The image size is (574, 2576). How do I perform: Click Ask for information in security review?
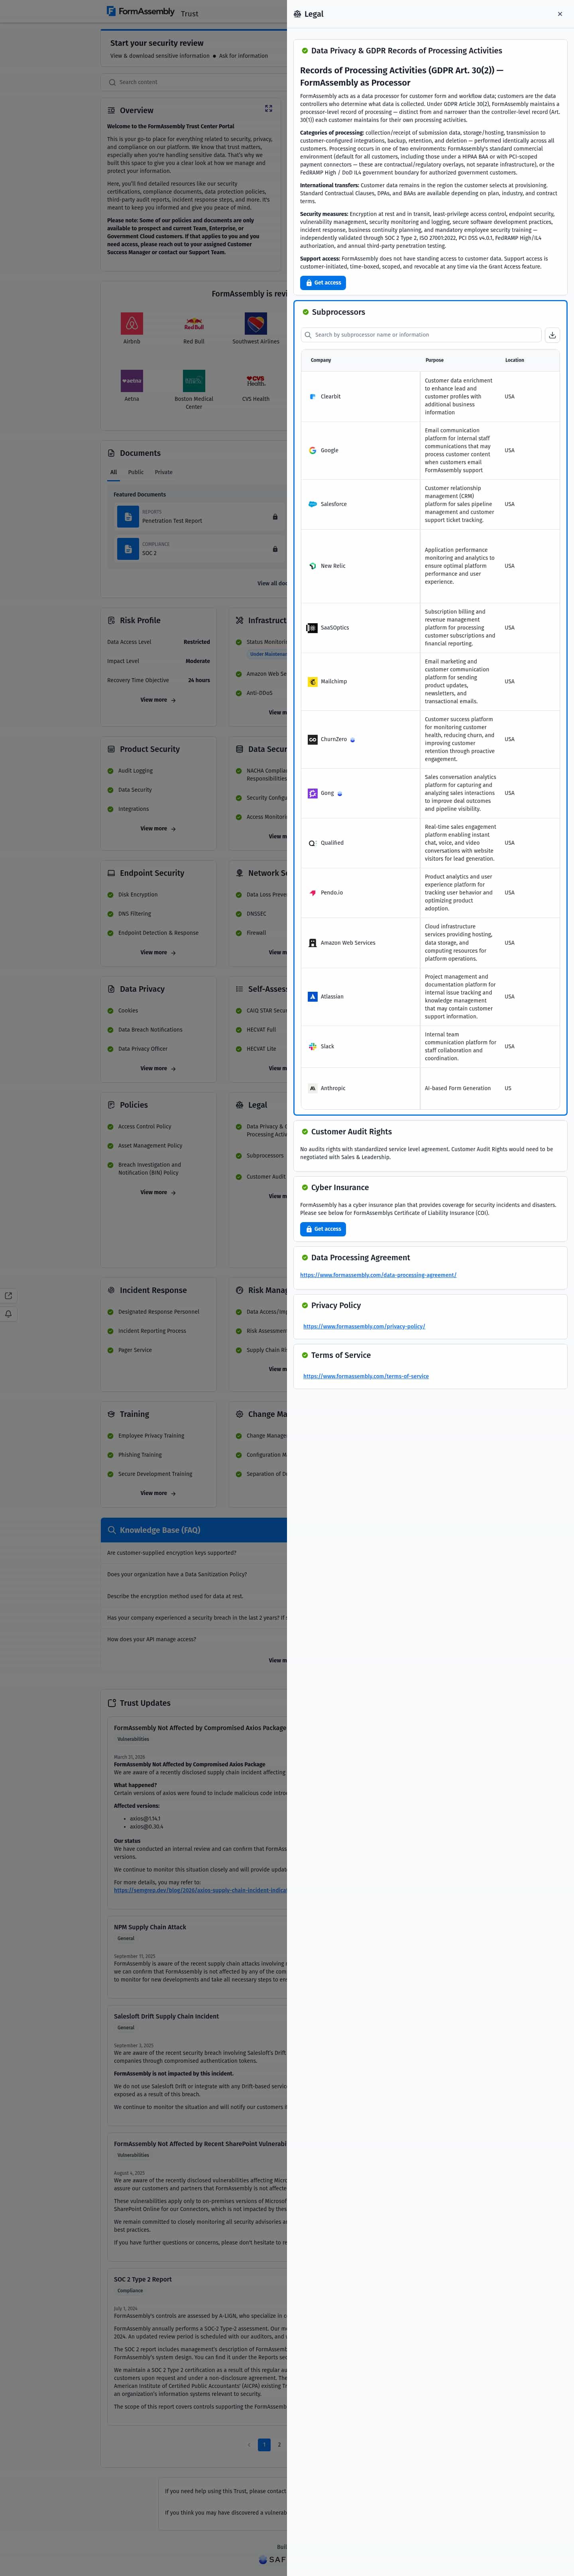[x=243, y=56]
